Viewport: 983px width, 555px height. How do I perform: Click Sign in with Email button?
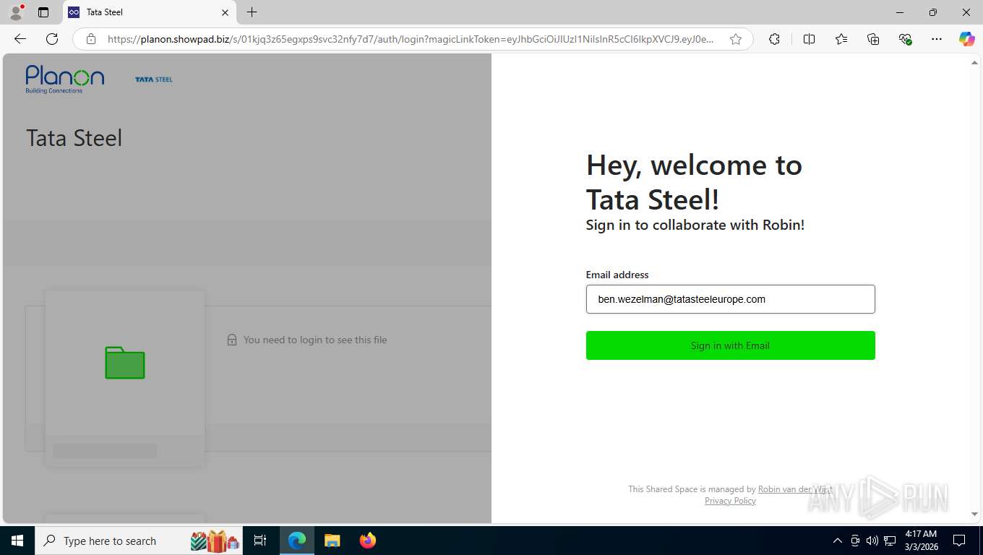pos(730,345)
